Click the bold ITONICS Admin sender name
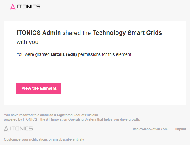 coord(39,33)
